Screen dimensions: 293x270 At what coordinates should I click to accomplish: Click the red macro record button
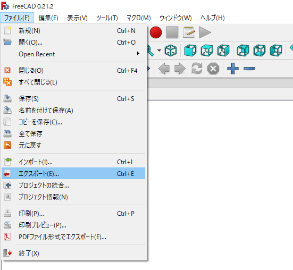click(x=156, y=32)
